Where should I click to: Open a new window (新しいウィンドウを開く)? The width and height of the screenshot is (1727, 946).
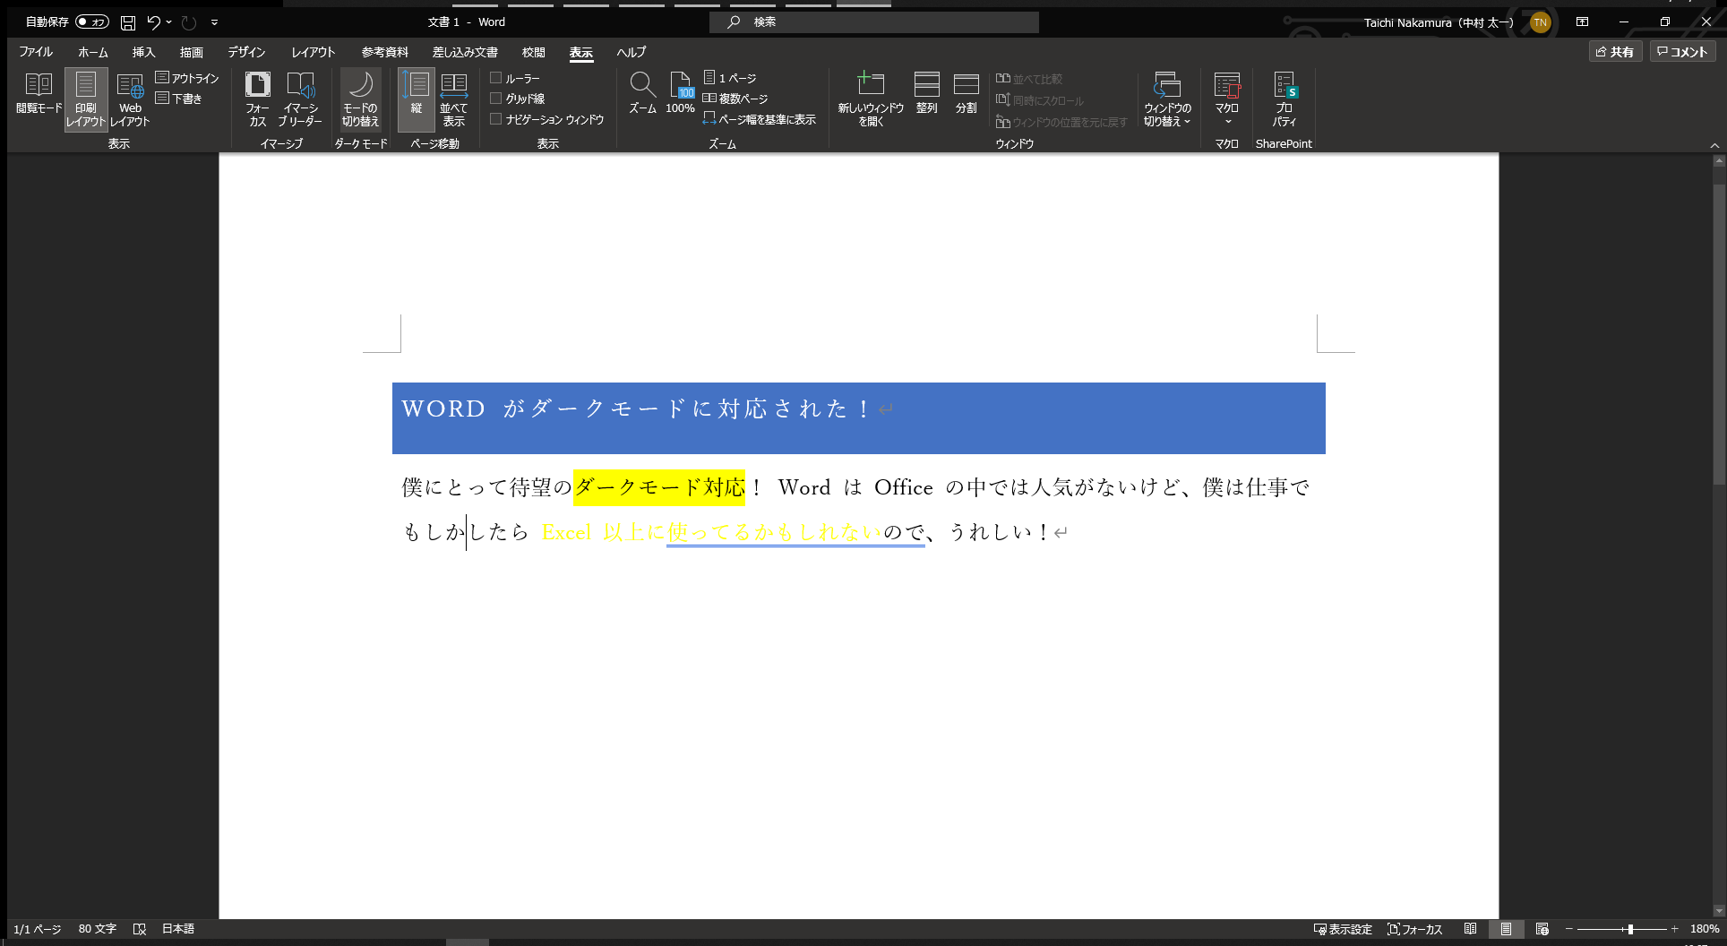tap(871, 99)
